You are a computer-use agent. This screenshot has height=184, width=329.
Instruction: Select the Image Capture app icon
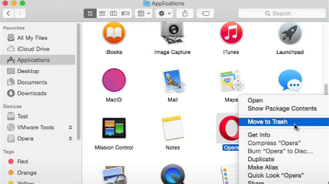click(x=172, y=34)
